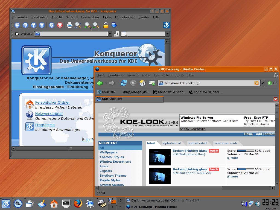280x210 pixels.
Task: Open the Netzwerkordner link
Action: click(x=49, y=113)
